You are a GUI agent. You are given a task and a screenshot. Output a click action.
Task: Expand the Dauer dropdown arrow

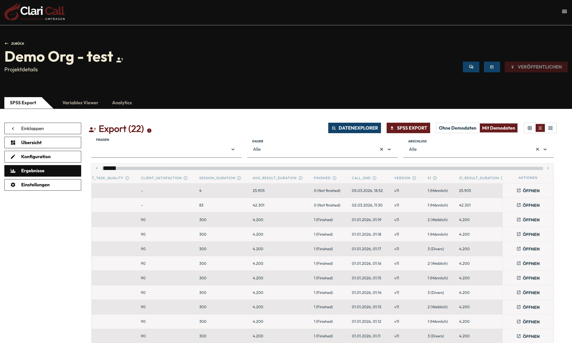(389, 149)
